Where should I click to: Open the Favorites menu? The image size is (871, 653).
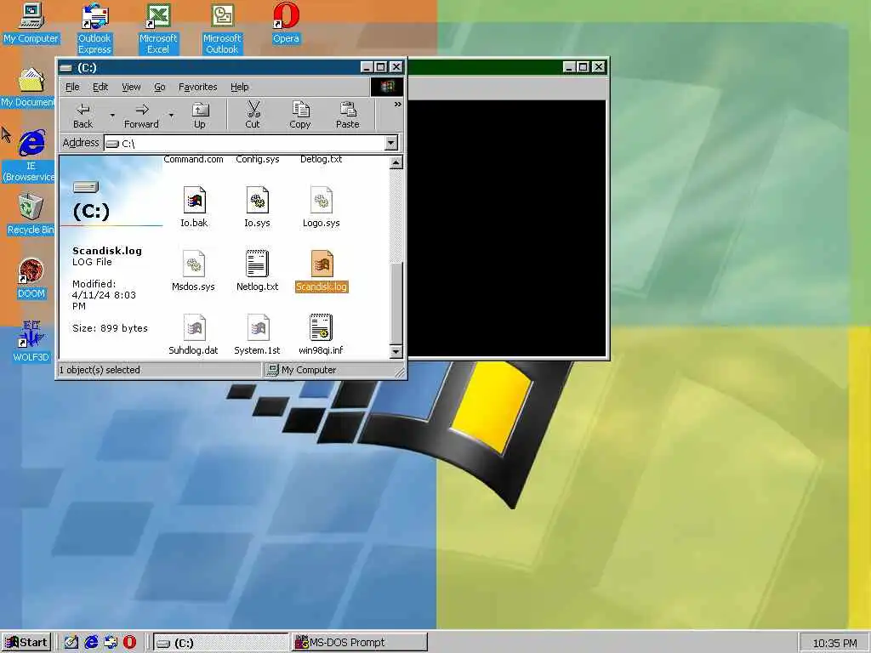(x=197, y=87)
